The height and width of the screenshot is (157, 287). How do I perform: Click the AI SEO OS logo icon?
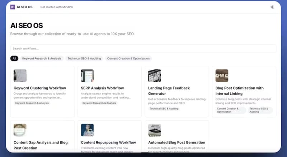pos(13,7)
